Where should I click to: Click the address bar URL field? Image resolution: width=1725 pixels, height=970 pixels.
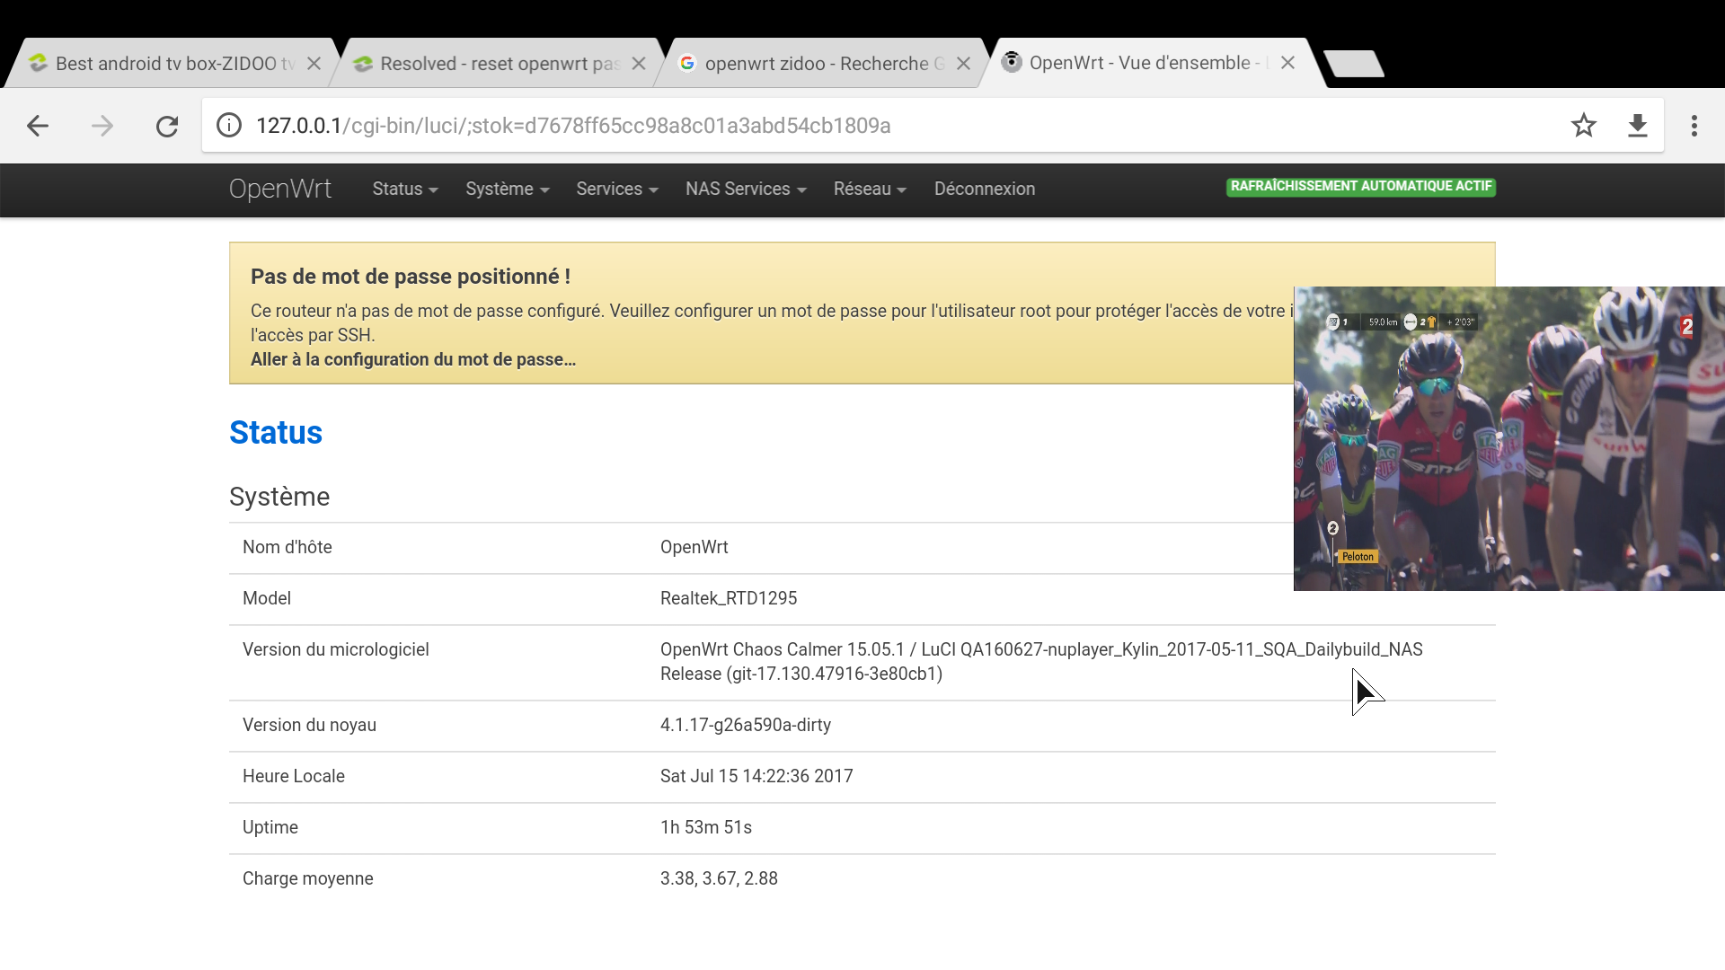tap(809, 126)
